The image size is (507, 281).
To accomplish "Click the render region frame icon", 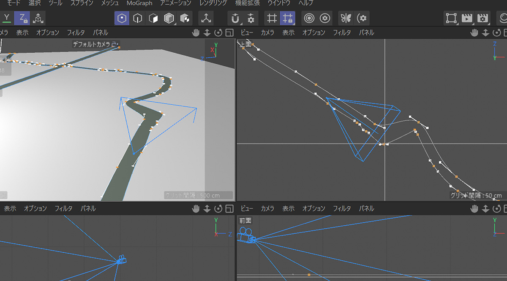I will point(451,18).
